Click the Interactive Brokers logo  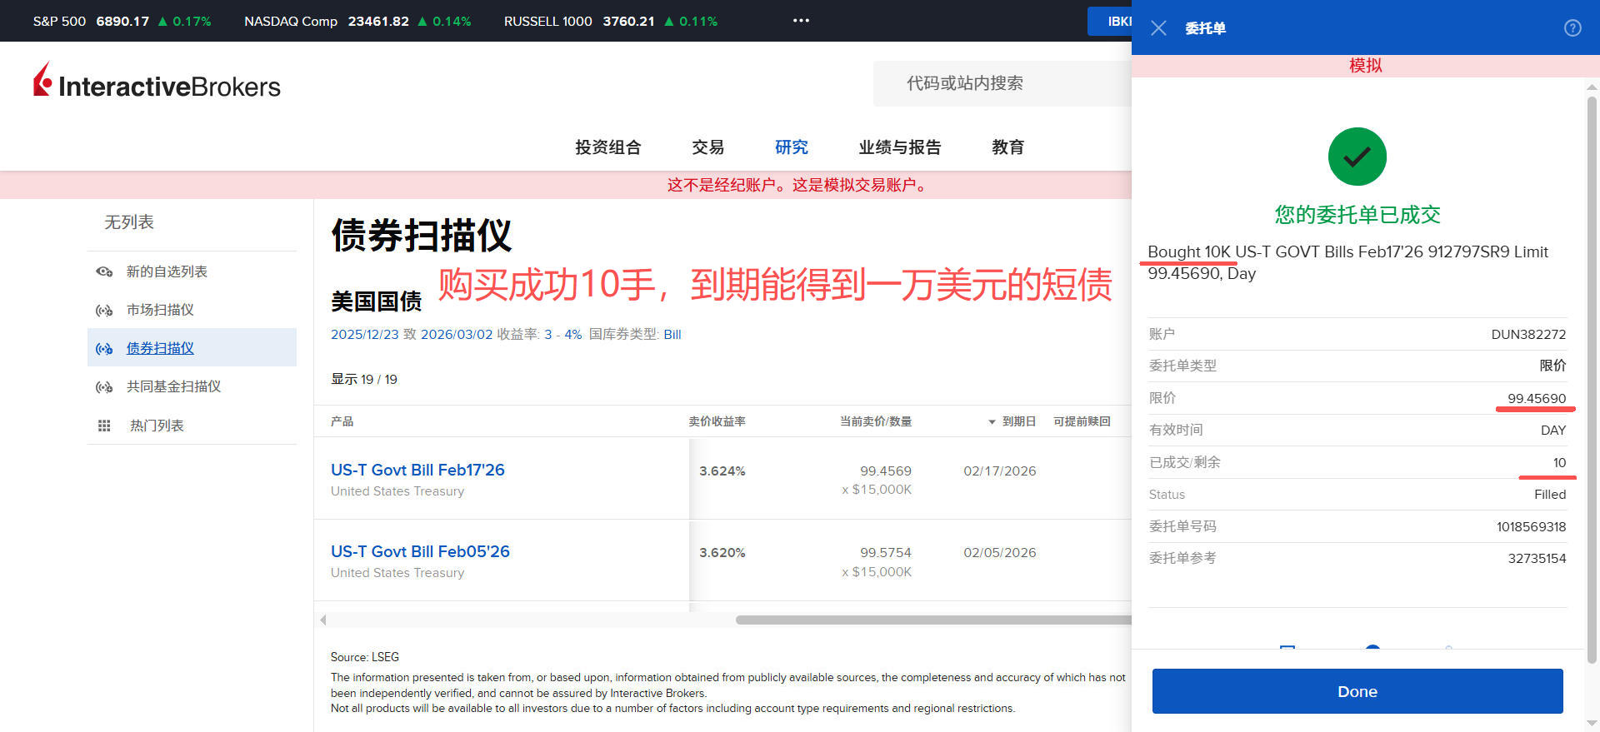[157, 82]
